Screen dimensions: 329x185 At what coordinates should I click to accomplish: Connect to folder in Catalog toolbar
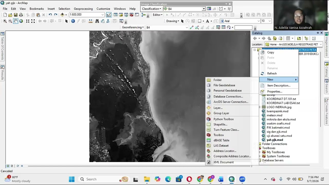click(x=299, y=39)
